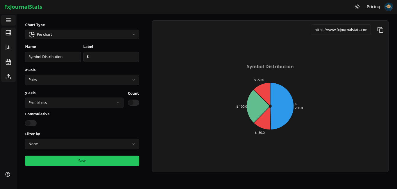Viewport: 397px width, 189px height.
Task: Toggle the Commulative switch
Action: point(31,123)
